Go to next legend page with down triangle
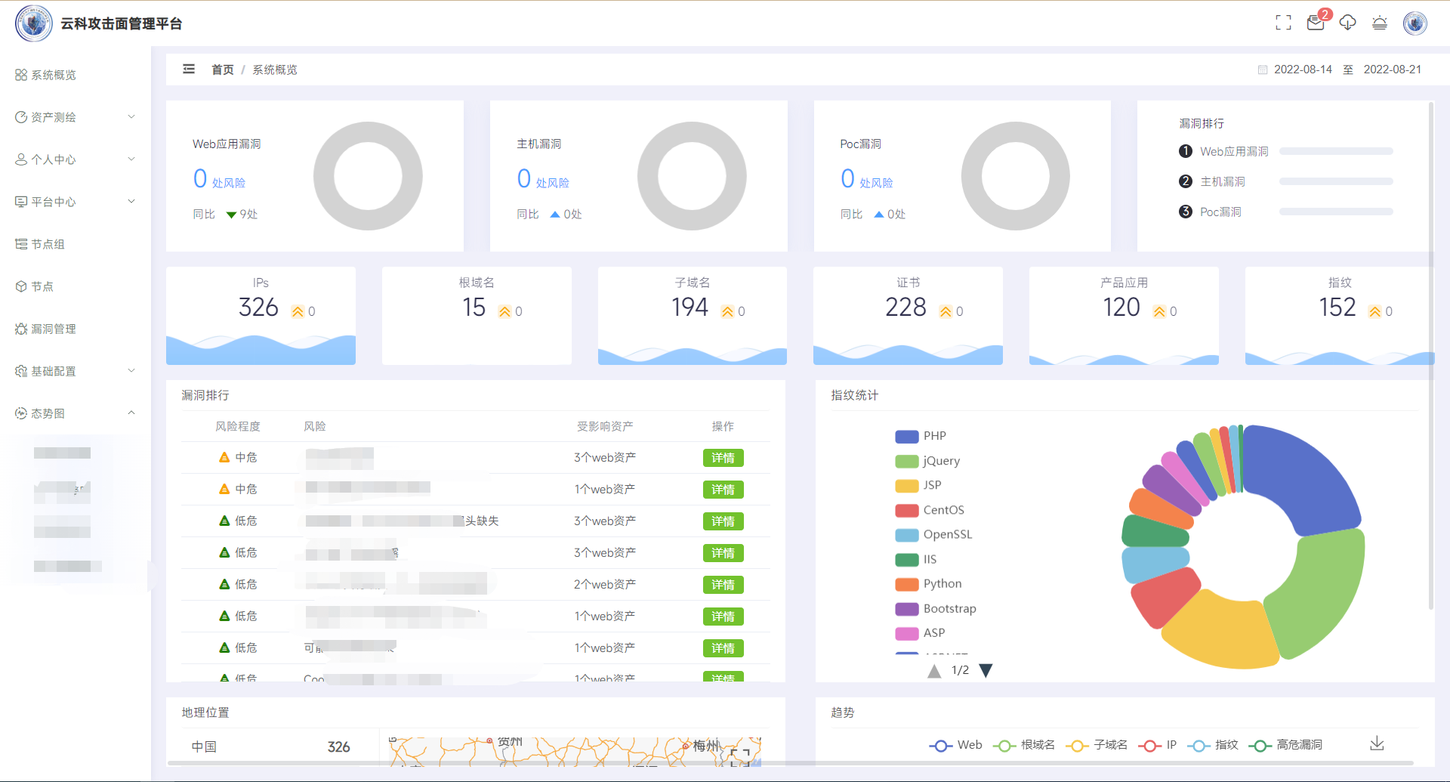1450x782 pixels. click(986, 671)
